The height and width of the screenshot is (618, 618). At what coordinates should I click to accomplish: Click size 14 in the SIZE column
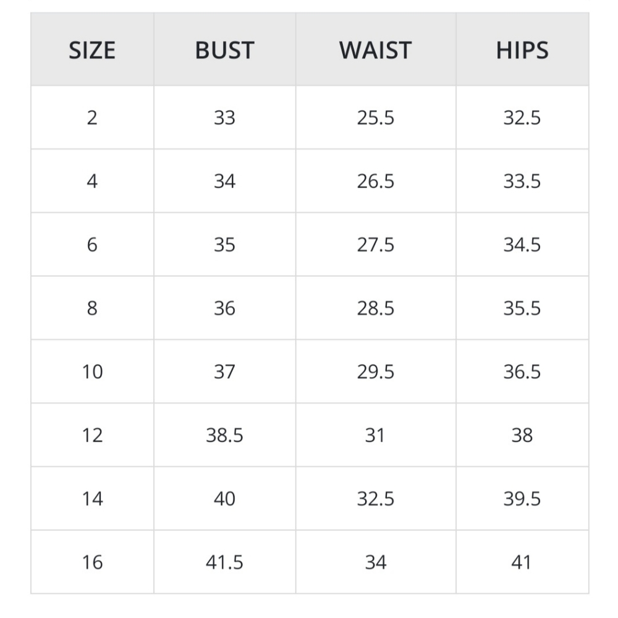coord(92,499)
